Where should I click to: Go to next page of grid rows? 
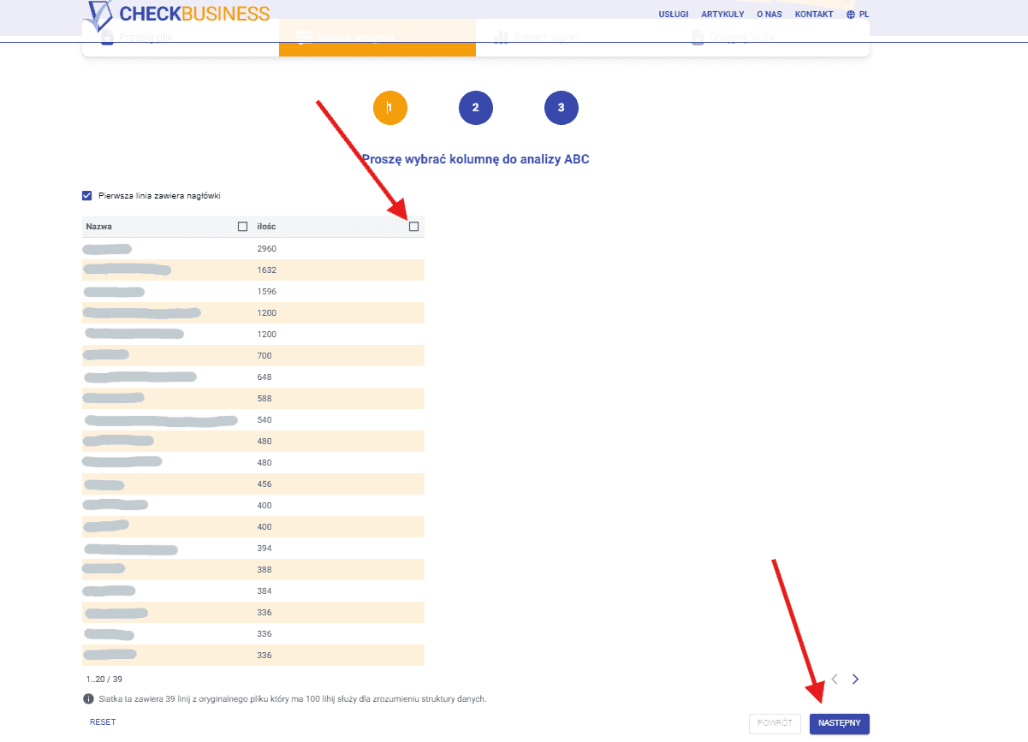(x=855, y=680)
